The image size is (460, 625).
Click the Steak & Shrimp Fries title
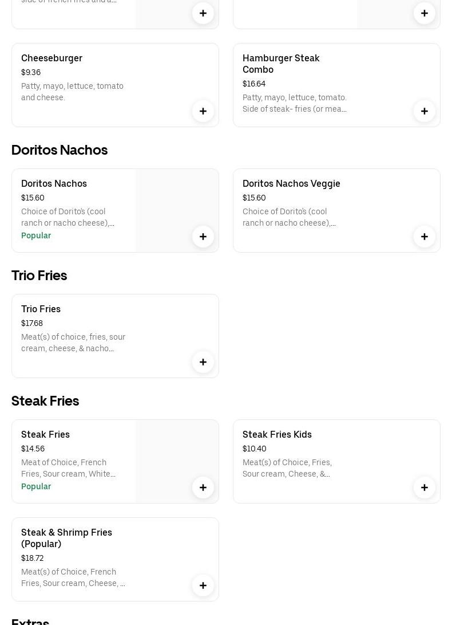pyautogui.click(x=66, y=538)
